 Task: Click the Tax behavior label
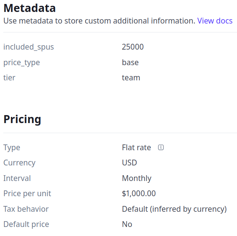[26, 209]
